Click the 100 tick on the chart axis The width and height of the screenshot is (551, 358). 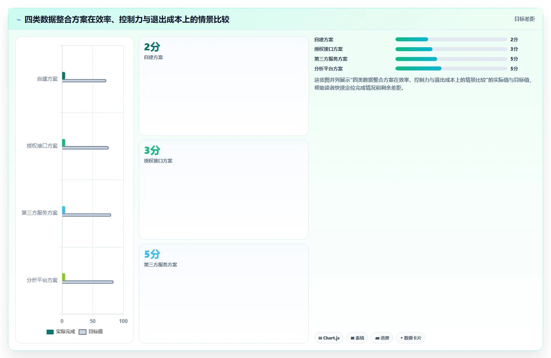point(123,321)
